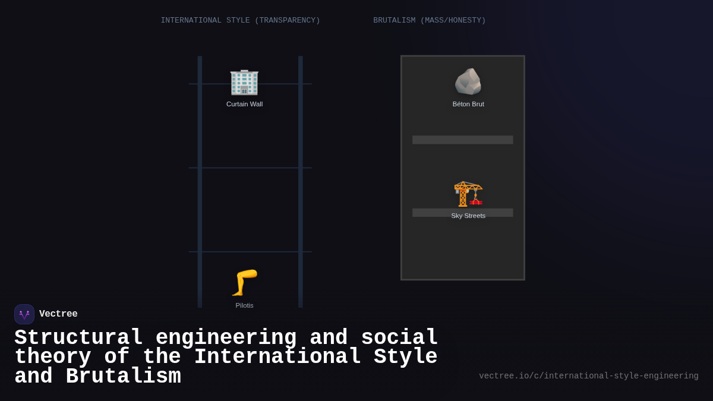713x401 pixels.
Task: Select the Curtain Wall building icon
Action: pyautogui.click(x=244, y=83)
